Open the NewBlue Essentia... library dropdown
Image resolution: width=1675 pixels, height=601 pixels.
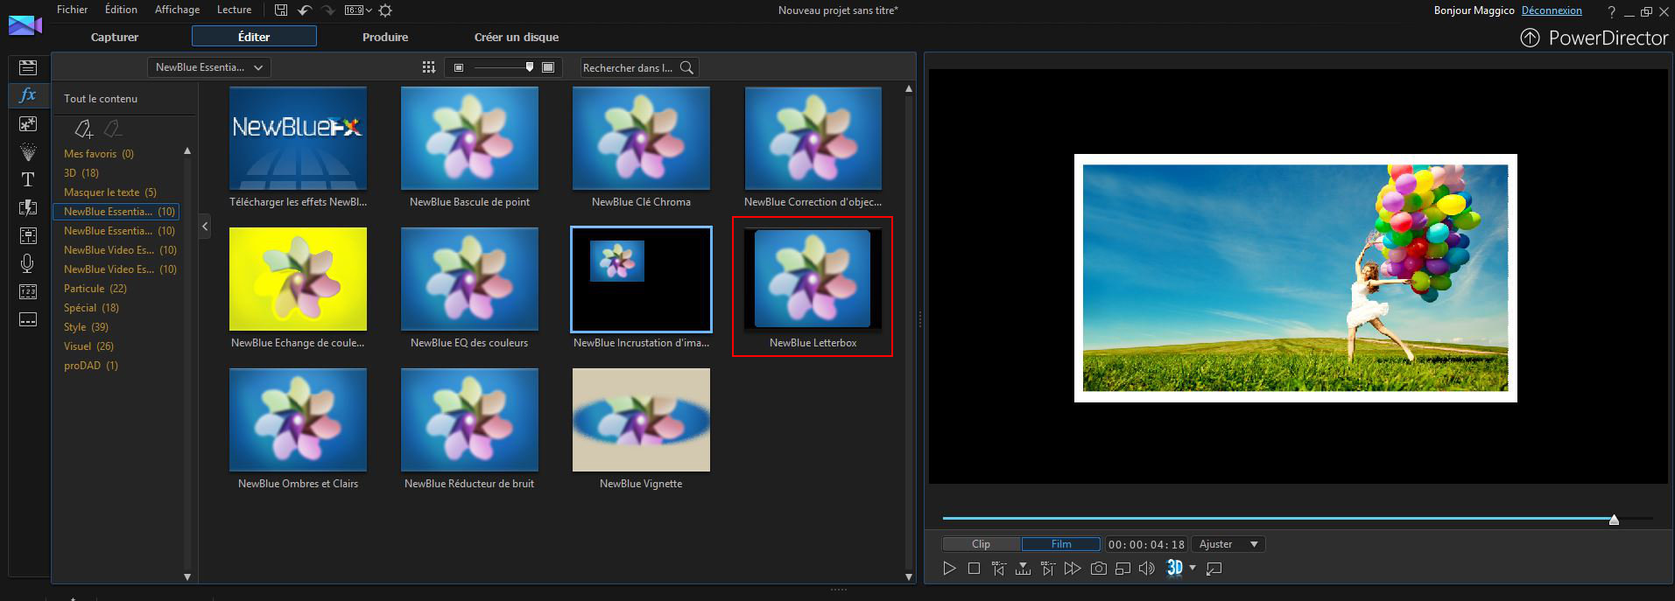tap(208, 67)
